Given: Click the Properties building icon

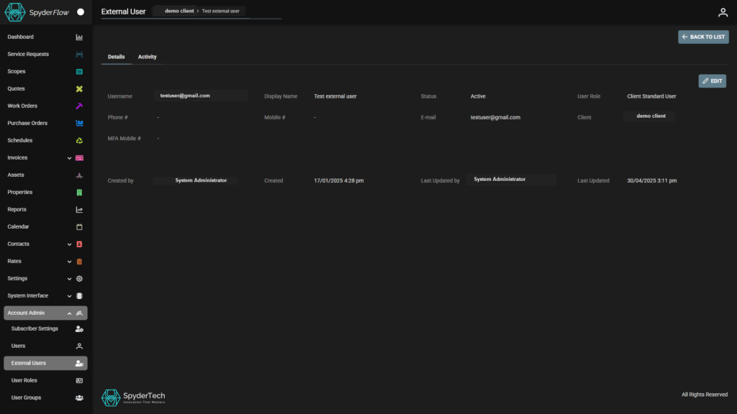Looking at the screenshot, I should (x=79, y=193).
